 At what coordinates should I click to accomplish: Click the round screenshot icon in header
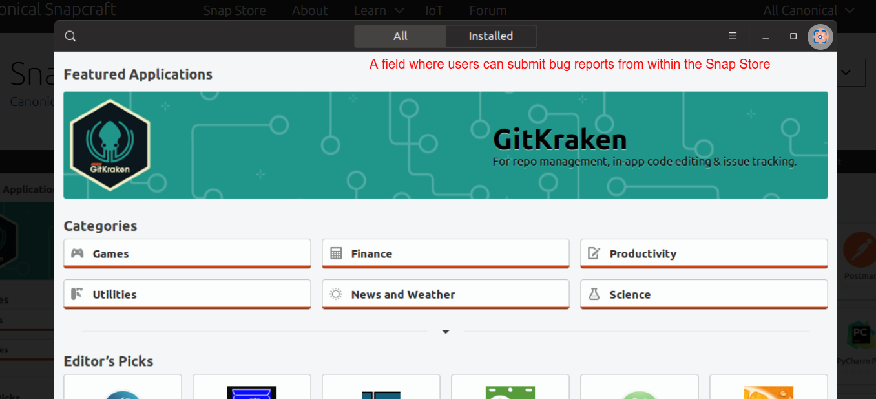click(x=820, y=36)
